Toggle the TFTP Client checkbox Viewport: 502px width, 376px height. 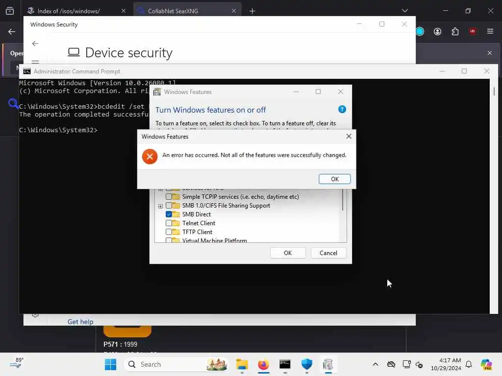[x=169, y=232]
